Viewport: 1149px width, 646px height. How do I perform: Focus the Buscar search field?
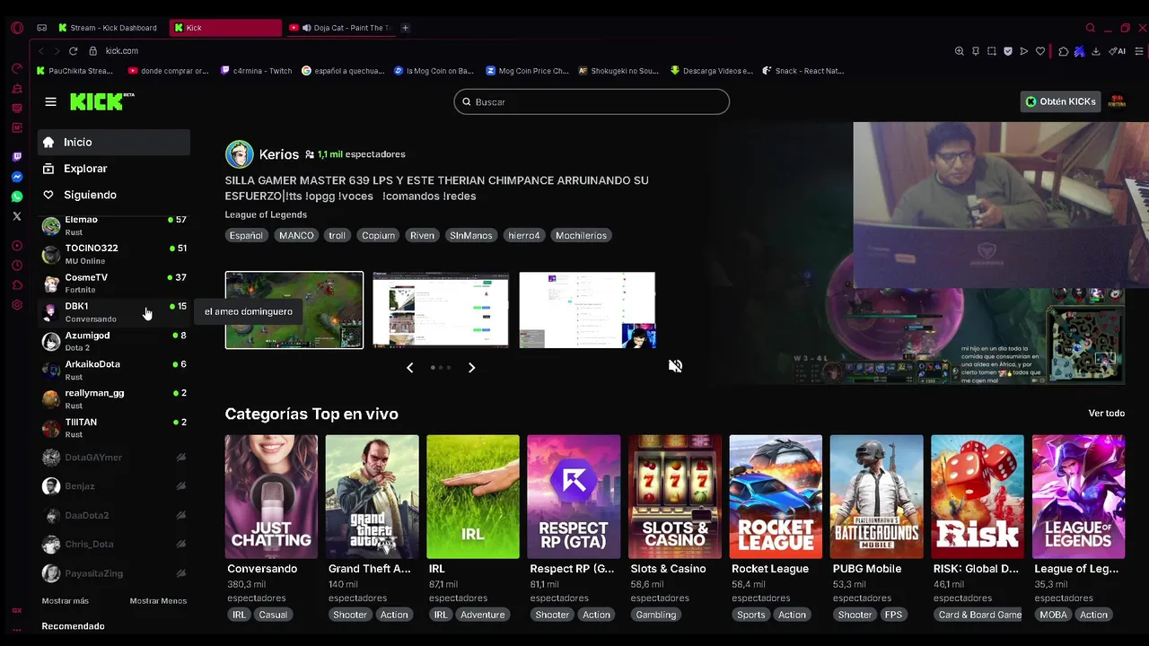tap(592, 102)
